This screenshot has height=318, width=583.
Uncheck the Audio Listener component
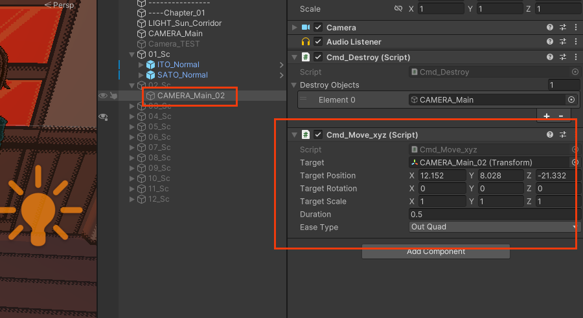pyautogui.click(x=318, y=42)
